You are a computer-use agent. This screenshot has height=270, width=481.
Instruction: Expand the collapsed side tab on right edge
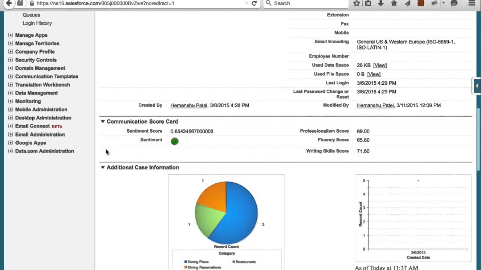(x=476, y=86)
